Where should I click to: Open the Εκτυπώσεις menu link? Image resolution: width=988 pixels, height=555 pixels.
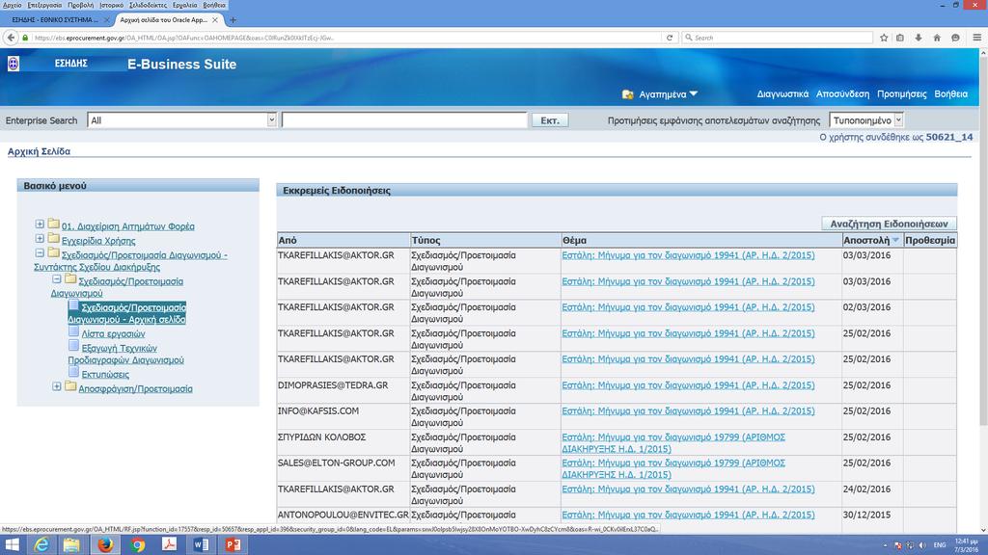pyautogui.click(x=105, y=375)
